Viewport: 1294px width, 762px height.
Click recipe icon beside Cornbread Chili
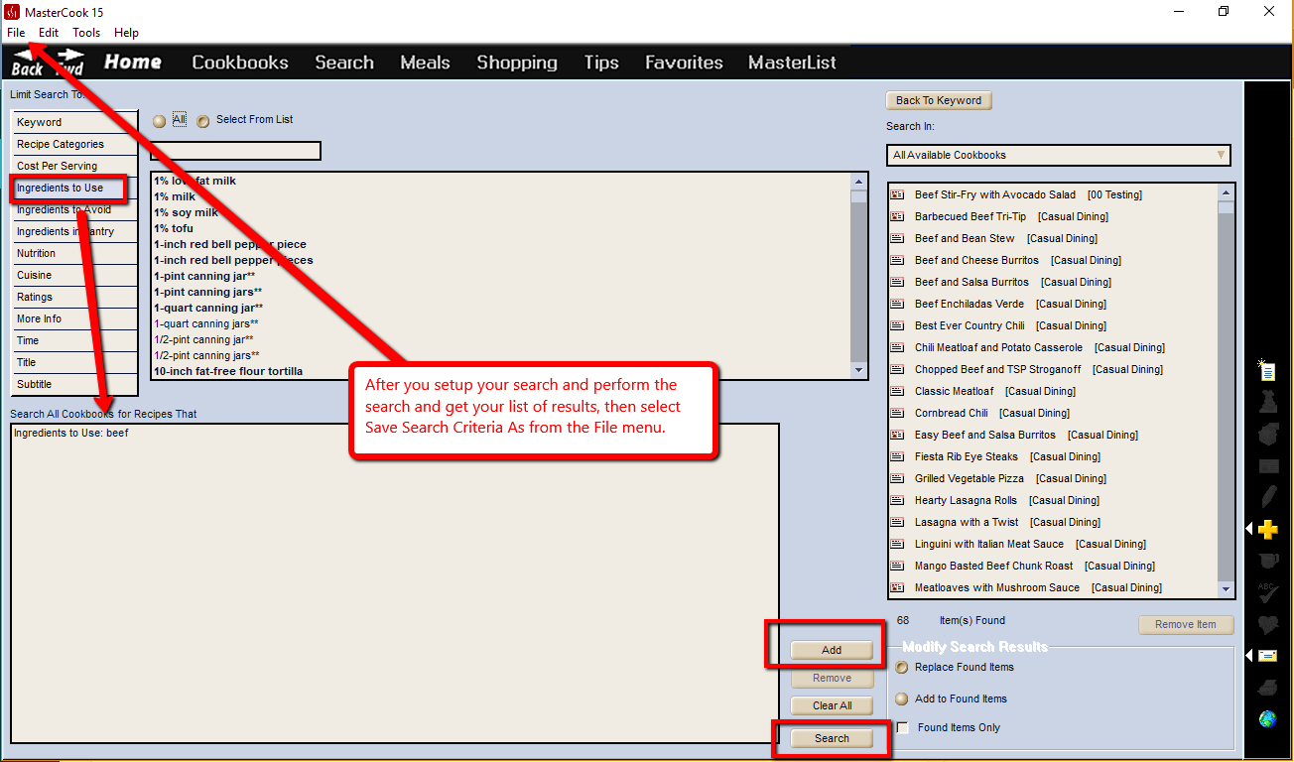pyautogui.click(x=897, y=413)
